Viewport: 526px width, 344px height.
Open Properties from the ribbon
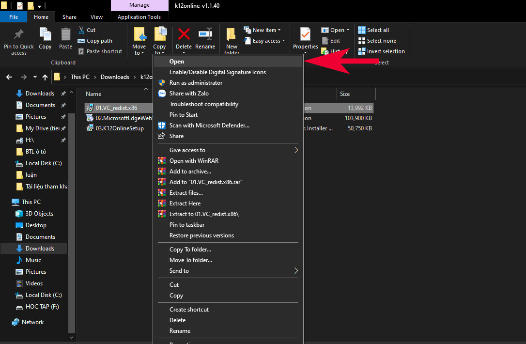coord(305,35)
